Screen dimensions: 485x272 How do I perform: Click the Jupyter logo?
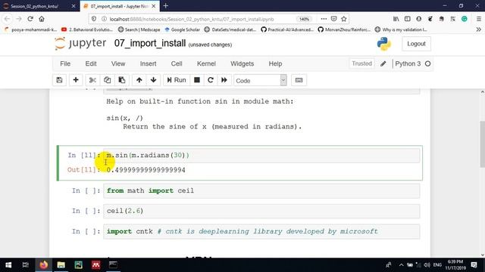click(x=80, y=44)
